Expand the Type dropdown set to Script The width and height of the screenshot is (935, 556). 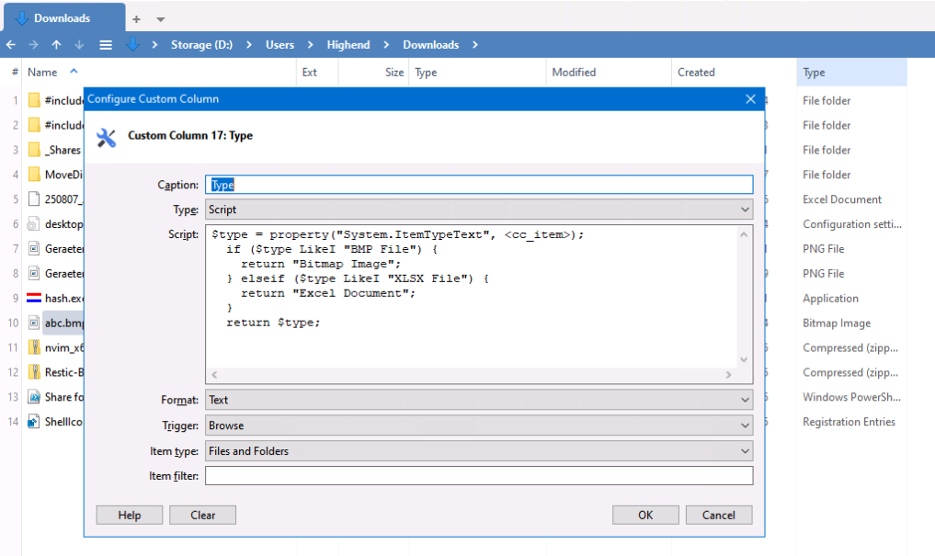click(x=478, y=210)
